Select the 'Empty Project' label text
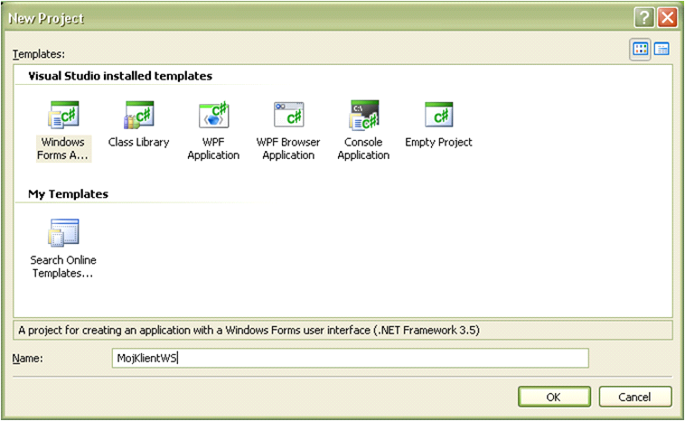The height and width of the screenshot is (421, 685). (438, 143)
